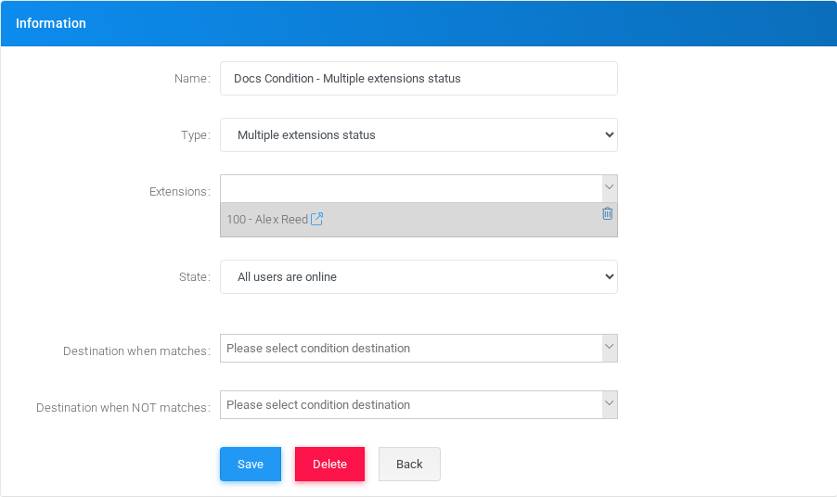
Task: Open the State dropdown
Action: tap(418, 276)
